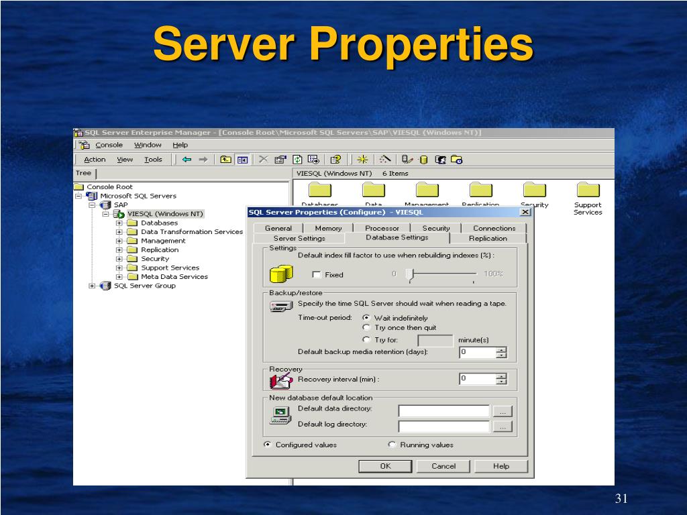Choose the Configured values radio button
Screen dimensions: 687x515
(x=267, y=444)
